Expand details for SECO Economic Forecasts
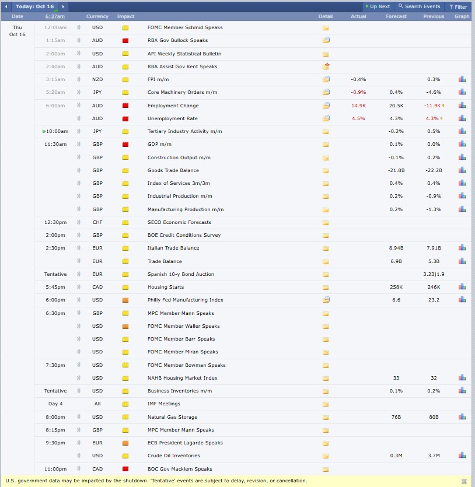 tap(326, 222)
